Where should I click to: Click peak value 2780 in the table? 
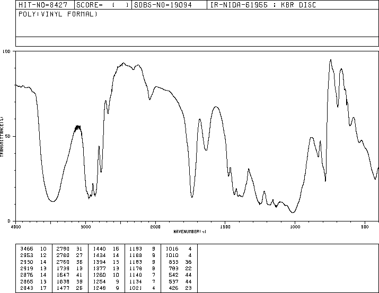[63, 255]
